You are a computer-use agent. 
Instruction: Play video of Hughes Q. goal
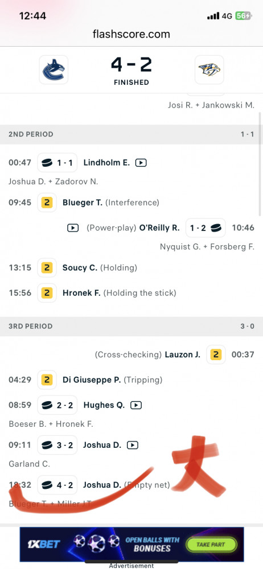(x=136, y=405)
